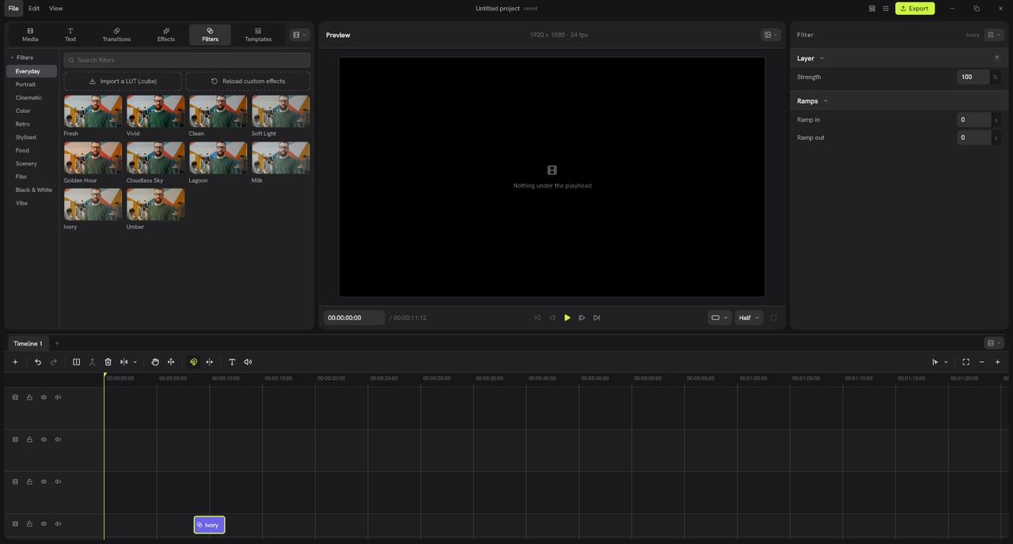Mute the track containing the Ivory clip
This screenshot has height=544, width=1013.
(58, 523)
